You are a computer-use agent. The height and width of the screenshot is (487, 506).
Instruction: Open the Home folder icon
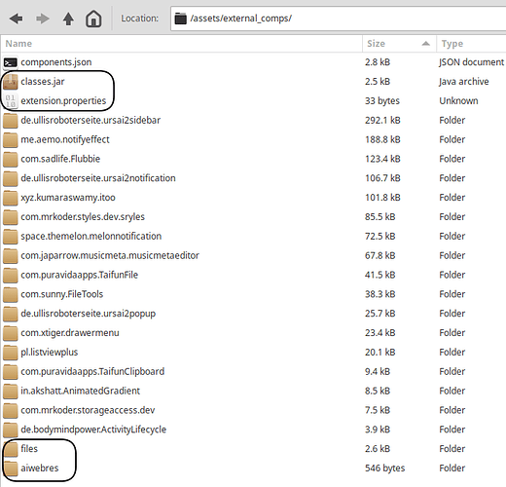pos(93,19)
